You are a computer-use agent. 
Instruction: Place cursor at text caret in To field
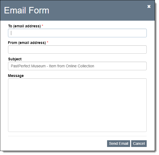tap(11, 33)
